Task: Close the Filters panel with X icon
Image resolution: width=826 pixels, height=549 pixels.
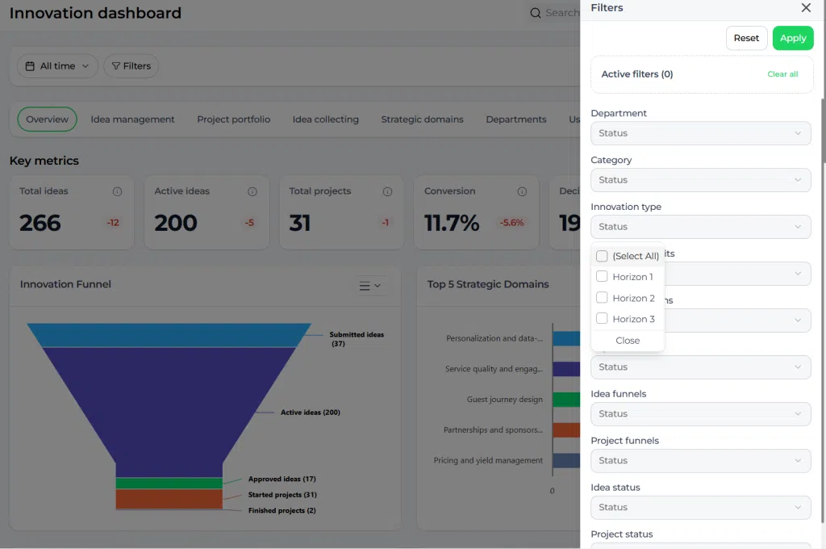Action: point(806,8)
